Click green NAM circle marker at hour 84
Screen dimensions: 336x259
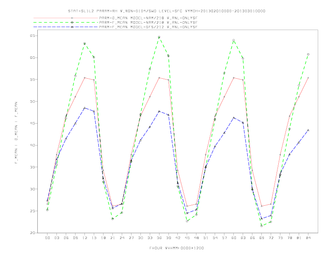(x=308, y=54)
